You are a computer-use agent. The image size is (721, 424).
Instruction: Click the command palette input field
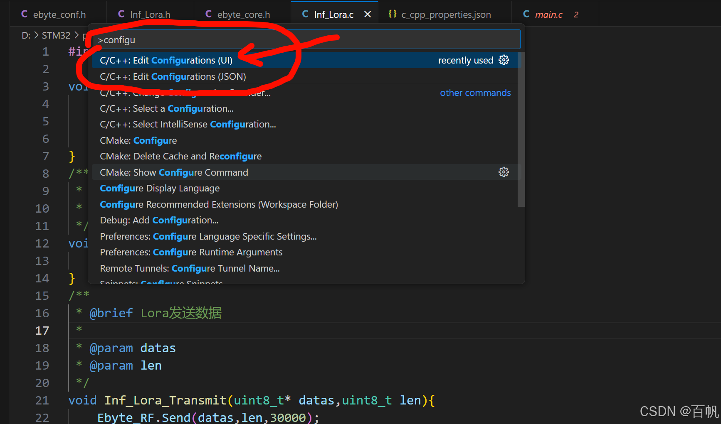pos(306,40)
